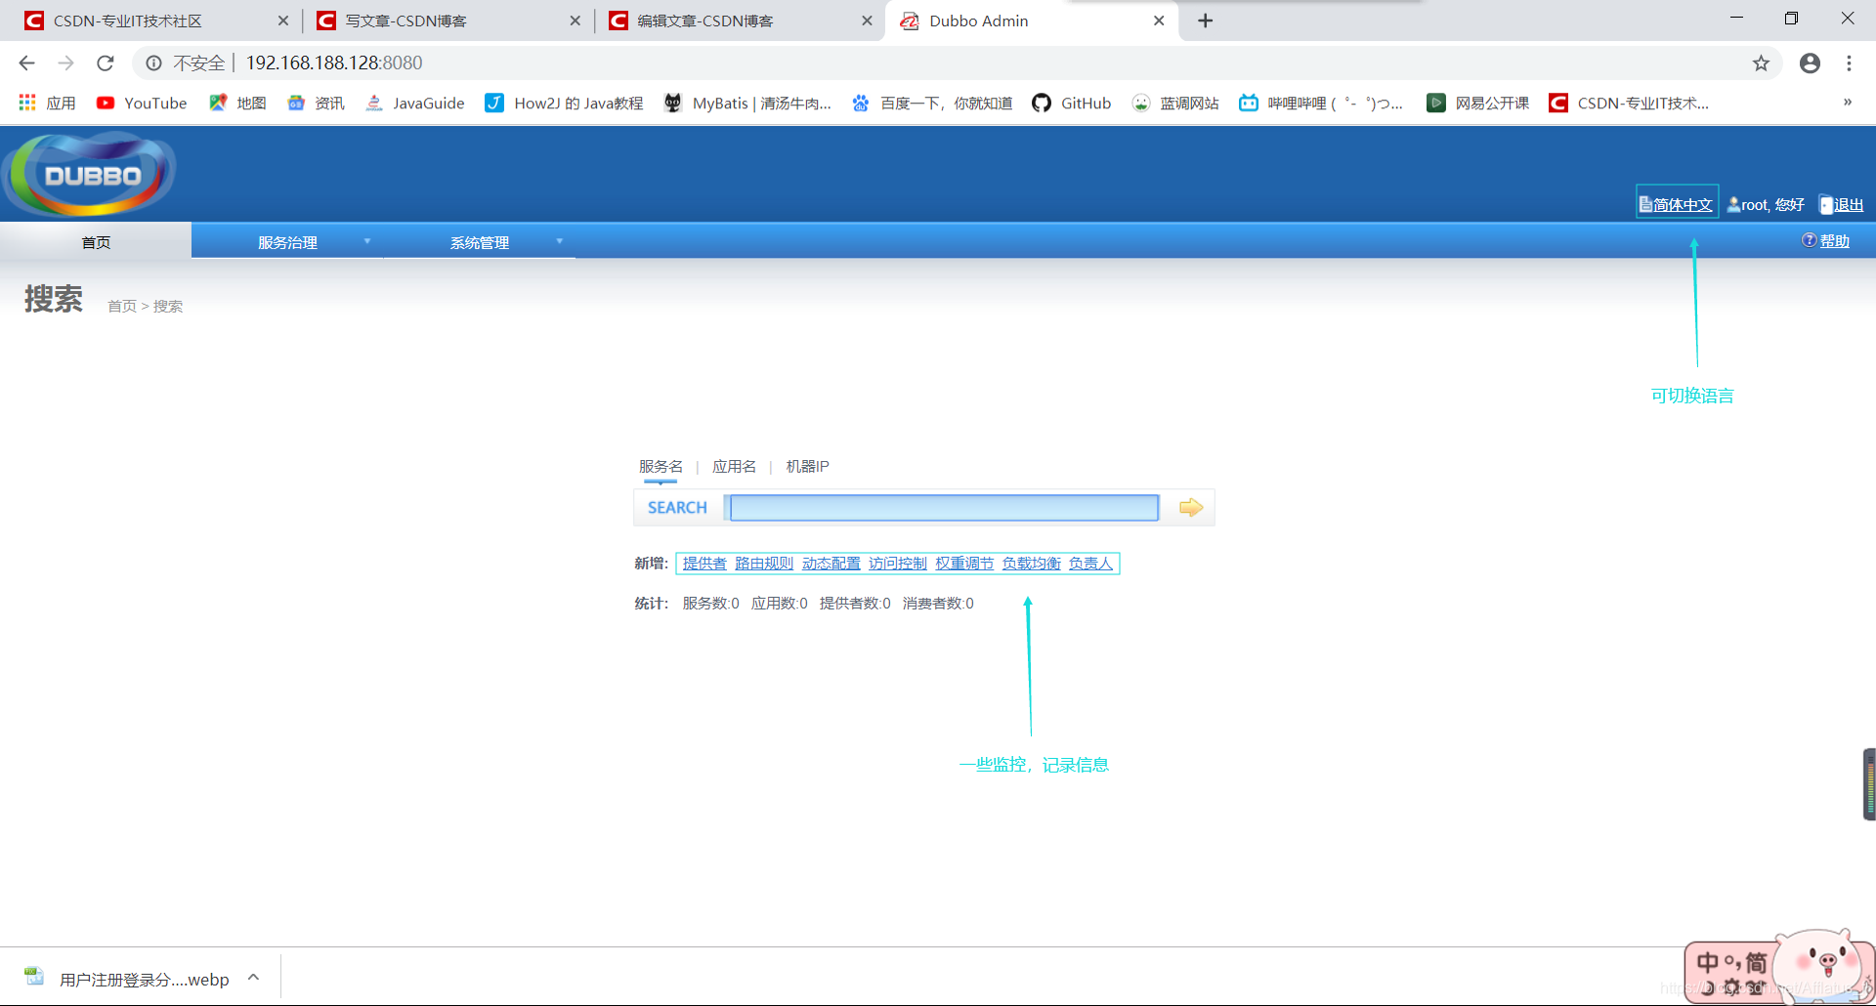Click the 提供者数:0 statistic

pyautogui.click(x=855, y=603)
